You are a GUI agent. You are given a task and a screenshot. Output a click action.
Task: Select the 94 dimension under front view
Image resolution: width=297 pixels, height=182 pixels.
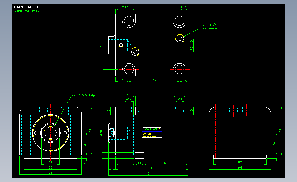click(50, 173)
